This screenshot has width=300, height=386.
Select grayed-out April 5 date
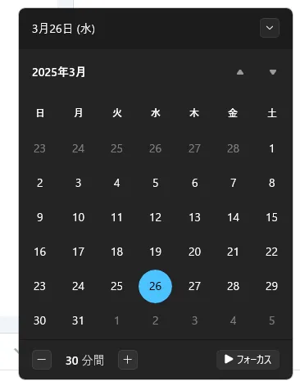click(271, 320)
